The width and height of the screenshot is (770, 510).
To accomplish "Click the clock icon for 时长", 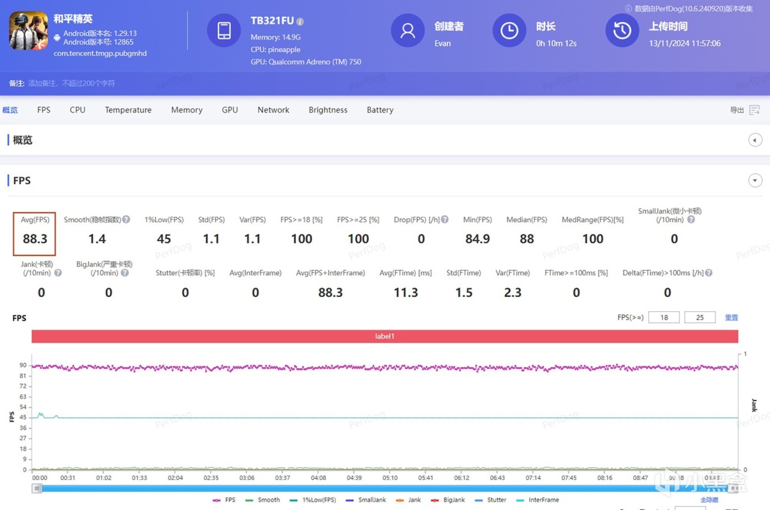I will (x=509, y=31).
